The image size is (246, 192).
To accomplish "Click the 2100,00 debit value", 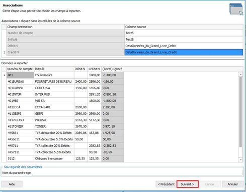I will pos(81,107).
